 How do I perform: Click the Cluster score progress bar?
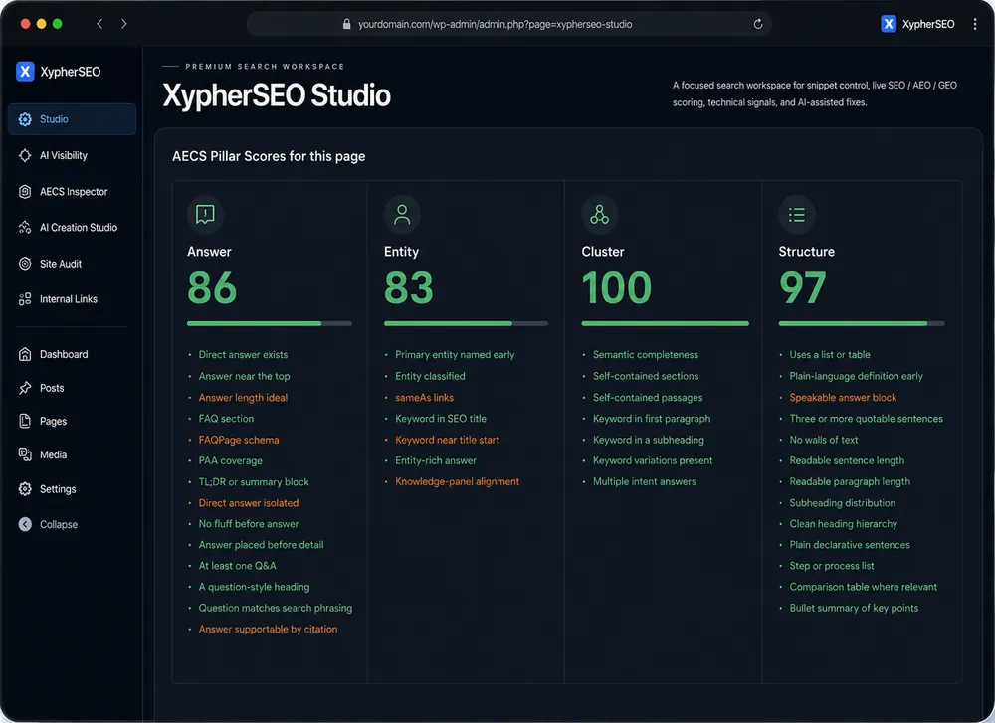pos(665,323)
